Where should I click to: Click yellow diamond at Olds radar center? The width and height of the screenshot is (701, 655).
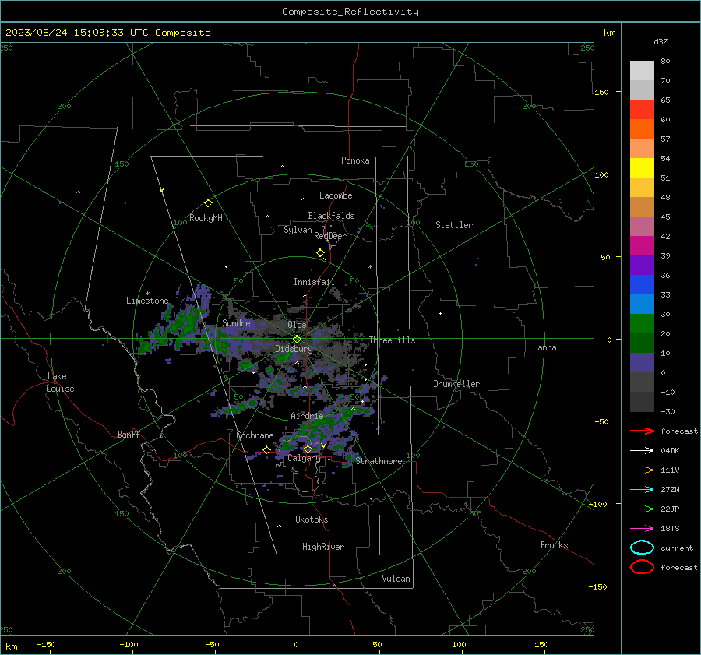298,340
